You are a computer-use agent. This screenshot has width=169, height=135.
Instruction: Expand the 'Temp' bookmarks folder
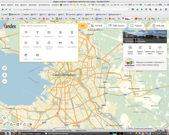[52, 14]
